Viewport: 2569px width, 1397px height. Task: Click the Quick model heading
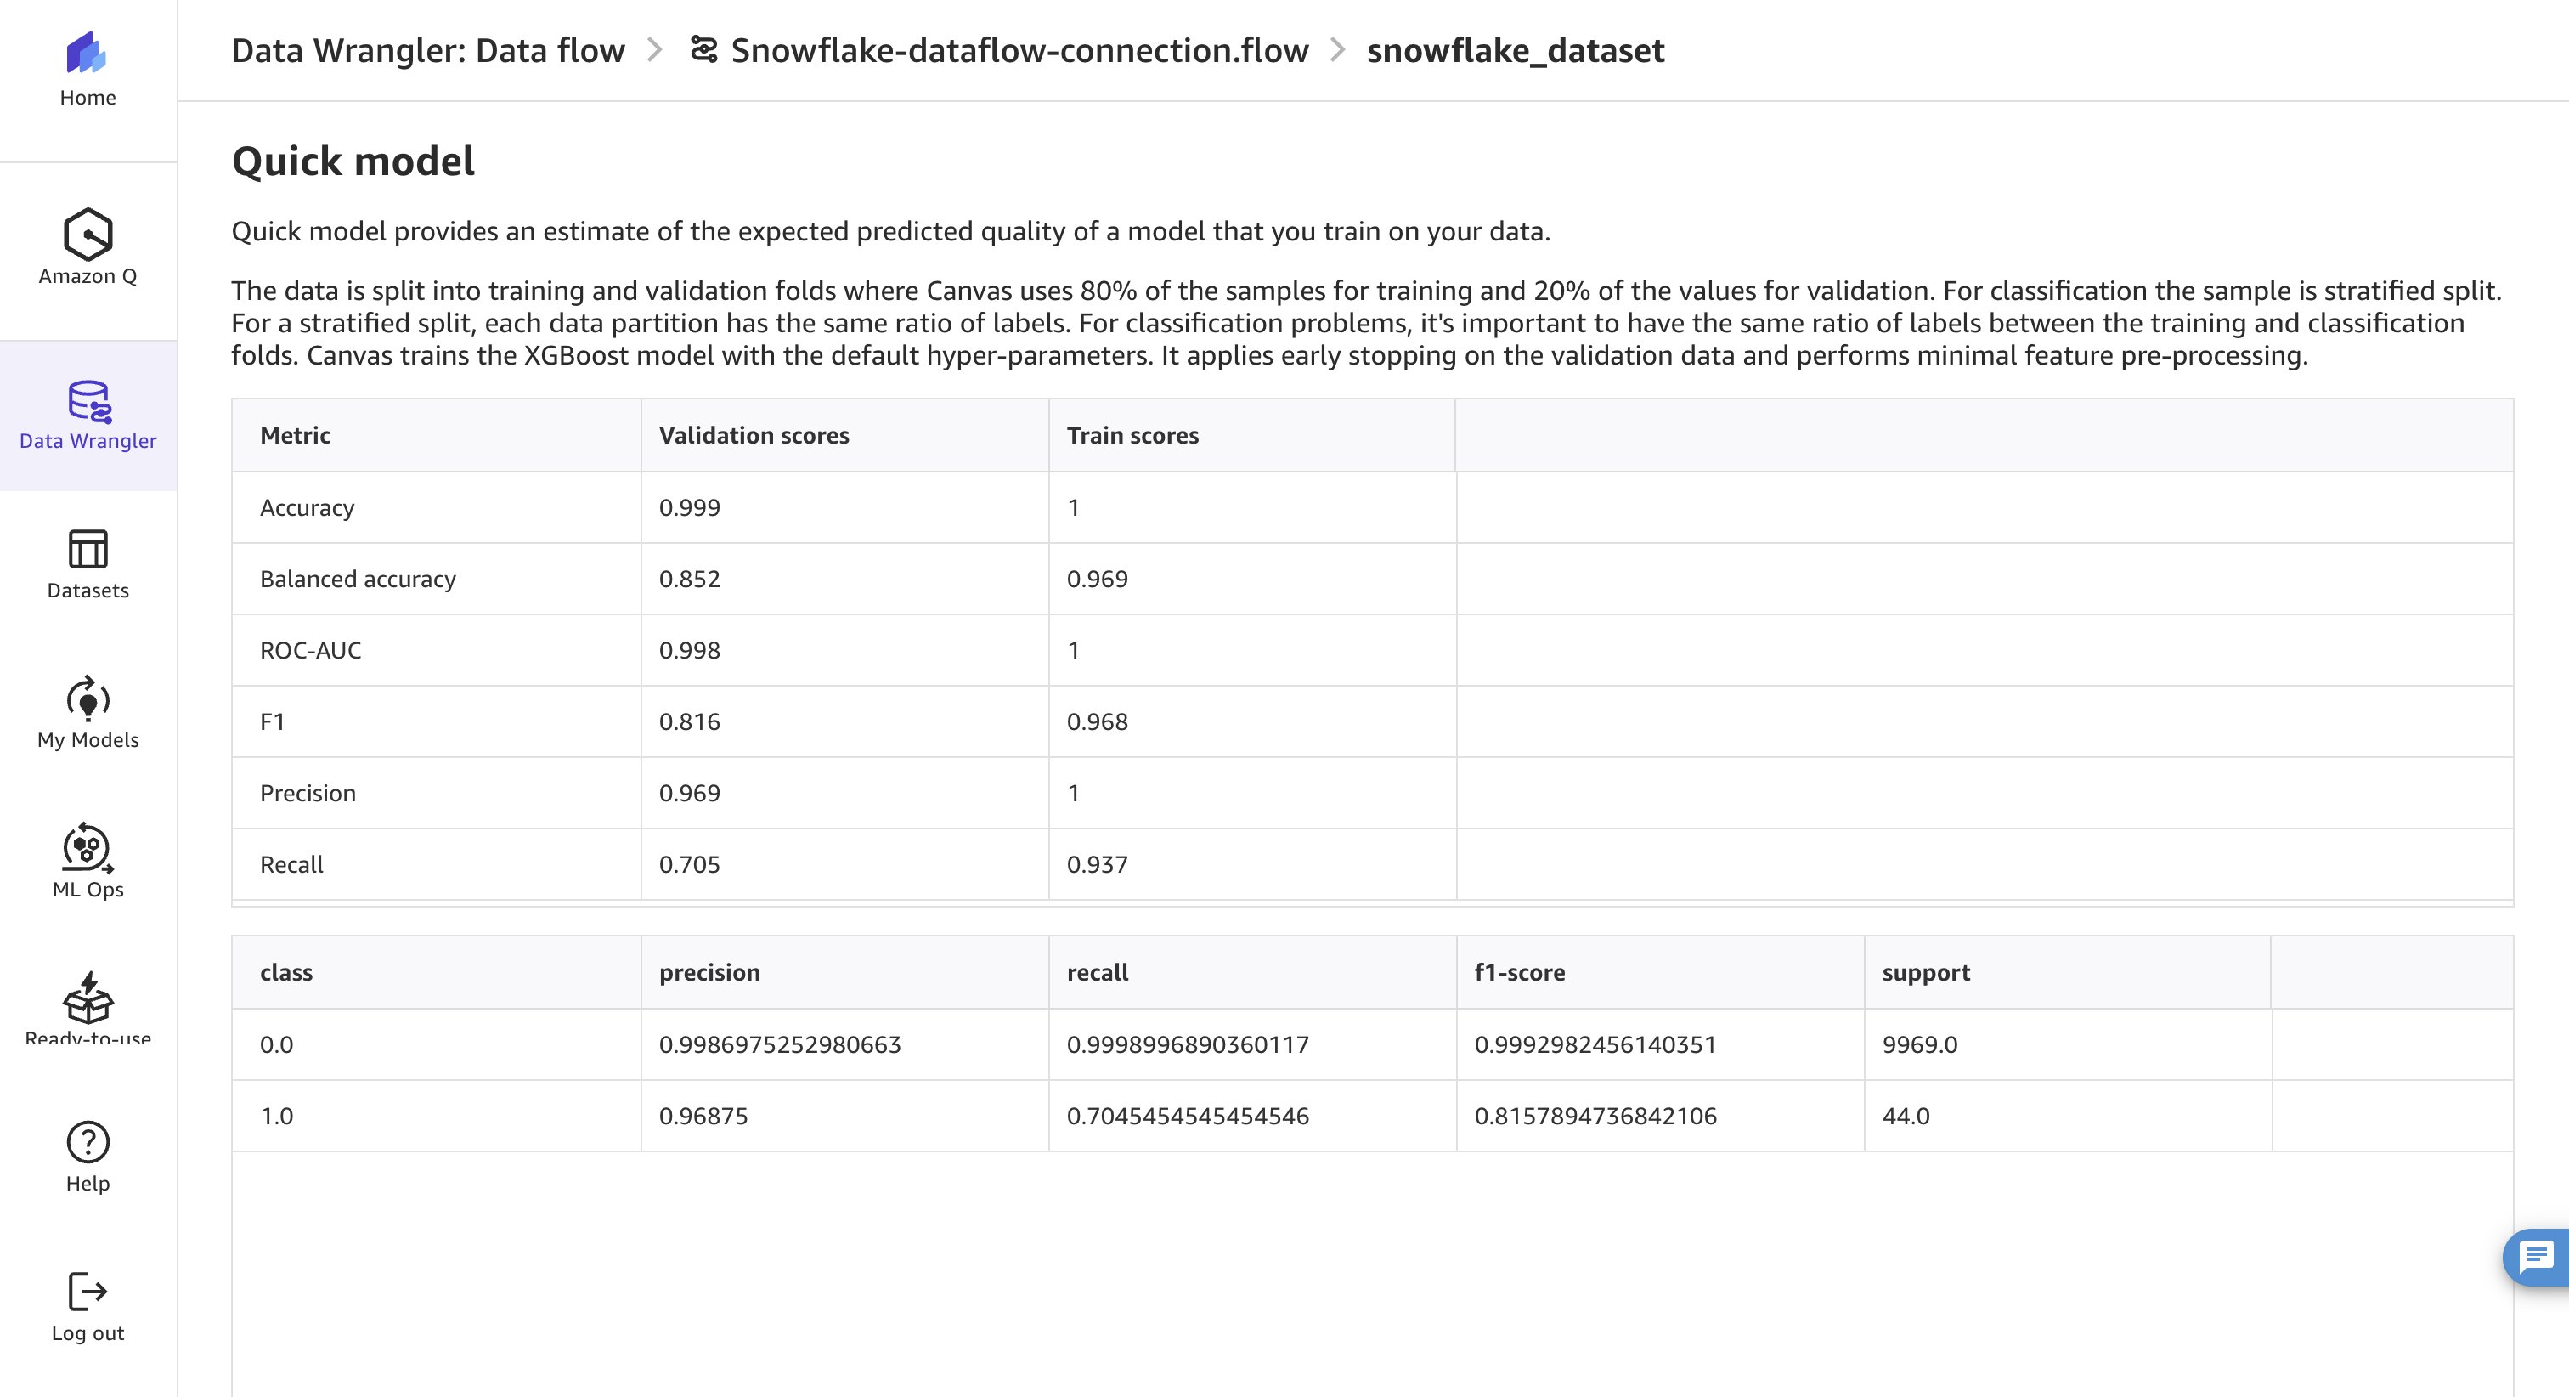click(x=353, y=161)
